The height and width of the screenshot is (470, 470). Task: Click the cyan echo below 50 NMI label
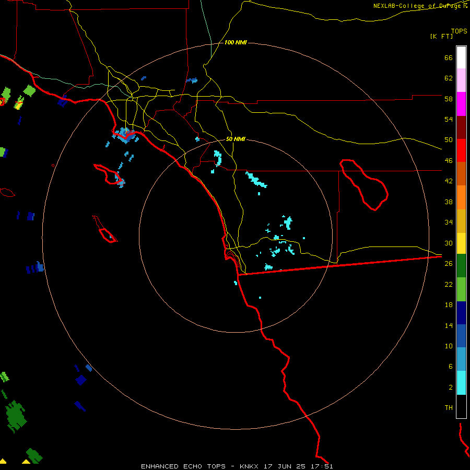coord(218,158)
